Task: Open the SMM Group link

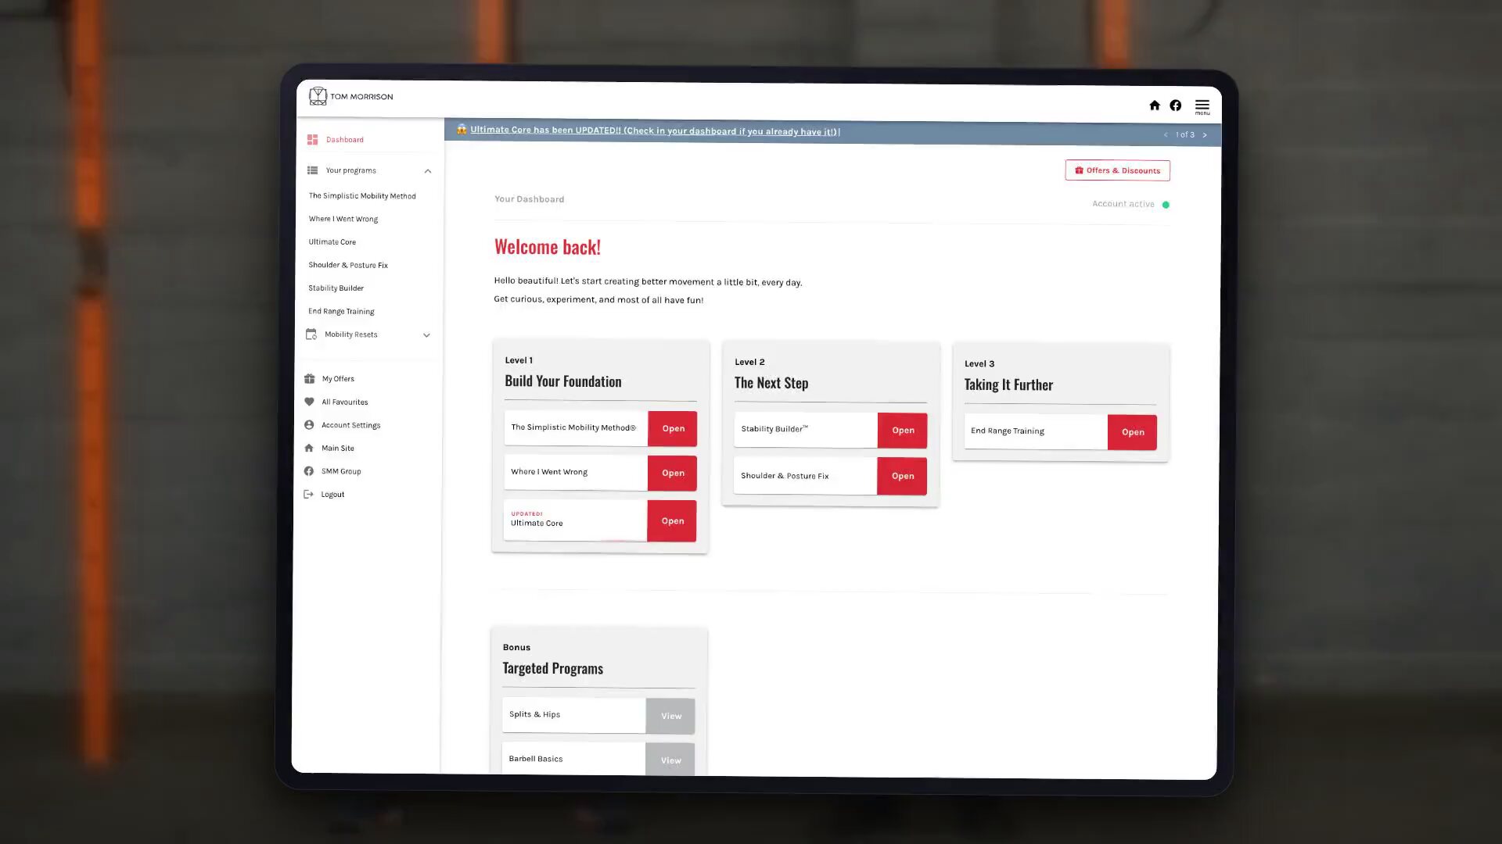Action: point(341,471)
